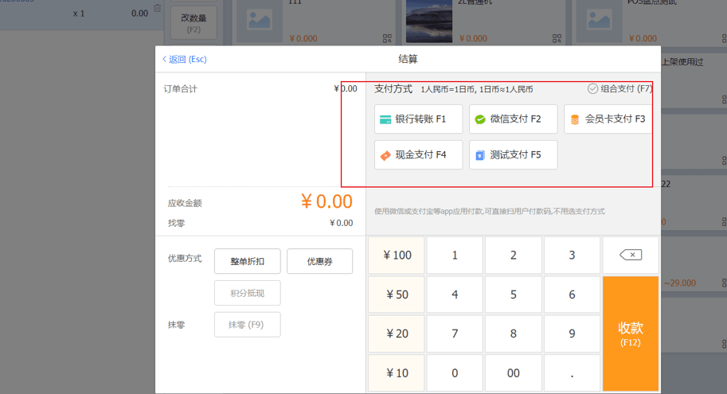Tap the ¥20 quick amount key
The width and height of the screenshot is (727, 394).
(397, 334)
